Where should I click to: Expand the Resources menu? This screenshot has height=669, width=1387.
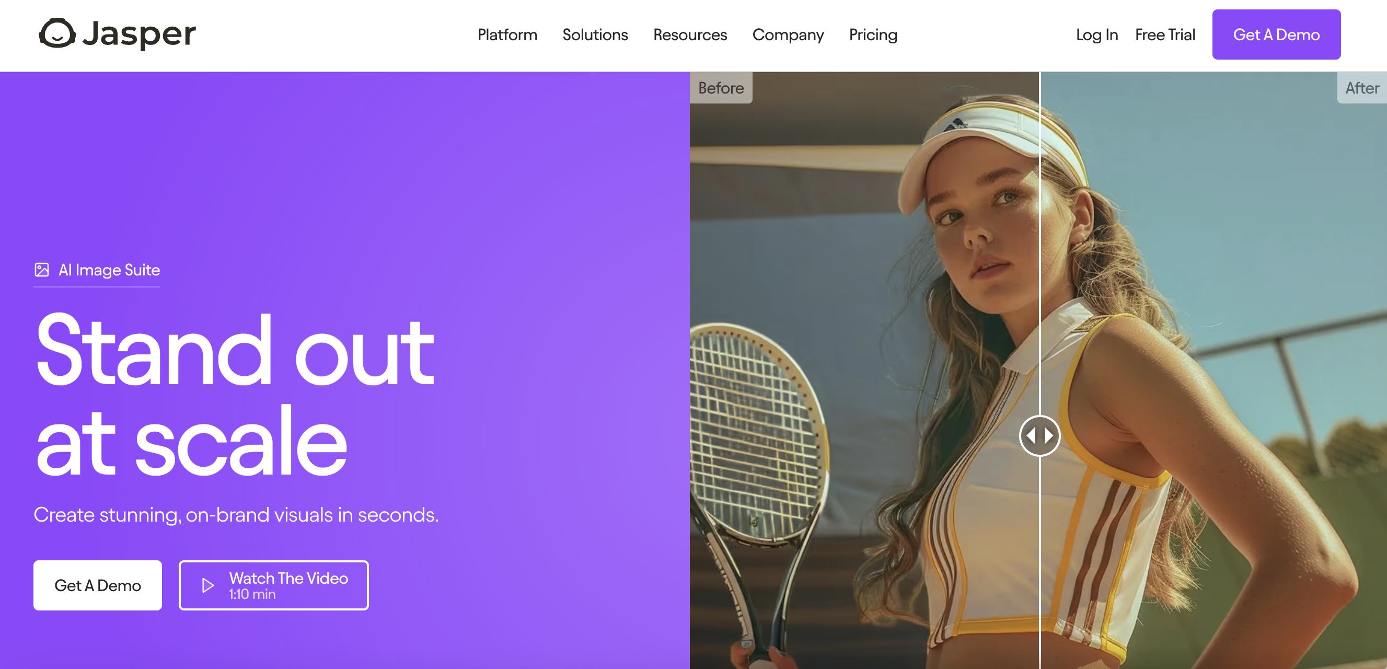point(690,35)
